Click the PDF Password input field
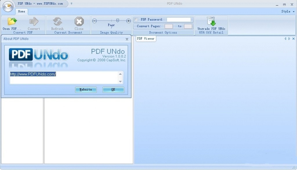Viewport: 297px width, 170px height. point(179,19)
